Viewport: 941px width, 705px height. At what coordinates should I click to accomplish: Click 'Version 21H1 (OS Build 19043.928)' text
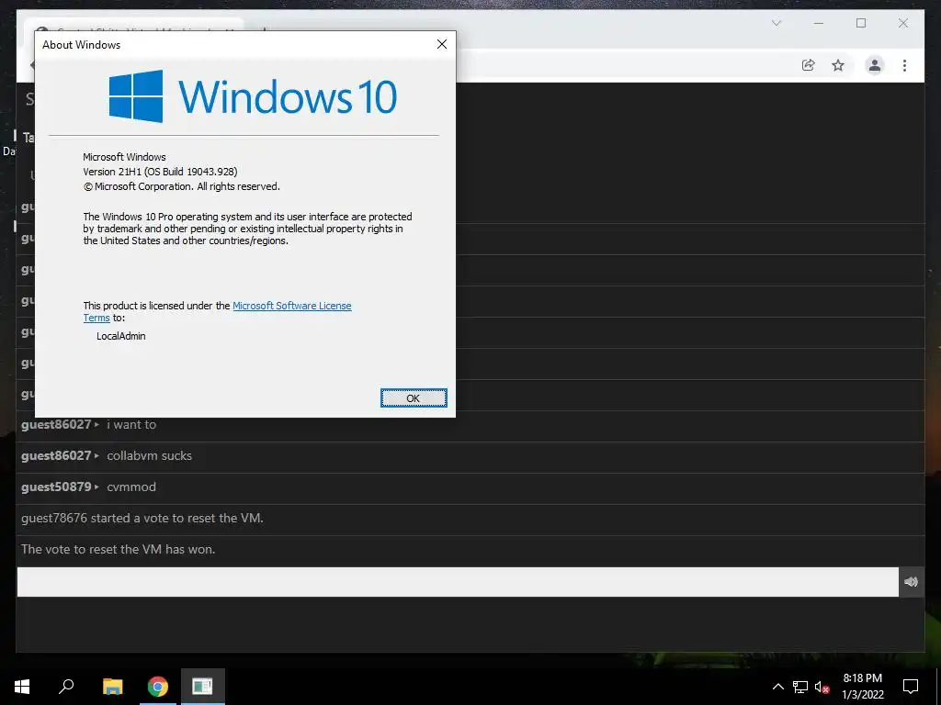[160, 172]
